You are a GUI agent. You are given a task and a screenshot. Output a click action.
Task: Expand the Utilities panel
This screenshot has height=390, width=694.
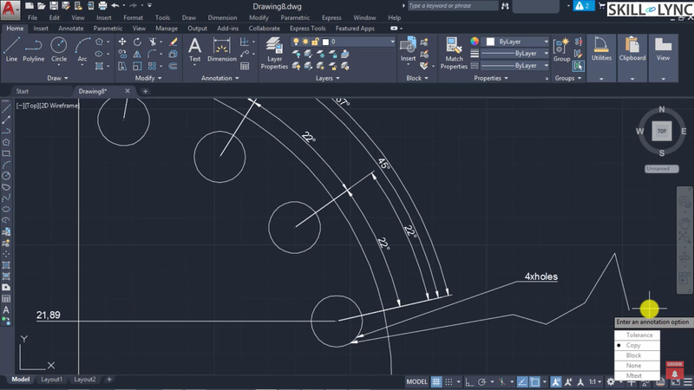[x=601, y=51]
